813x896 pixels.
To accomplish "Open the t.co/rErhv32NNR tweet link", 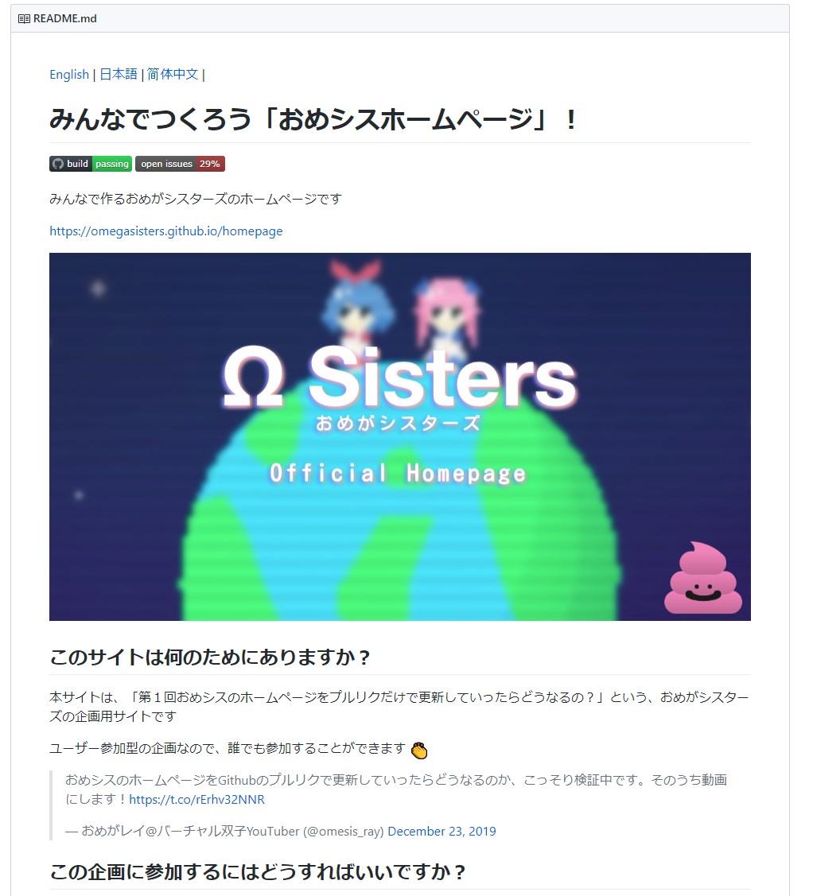I will pos(196,800).
